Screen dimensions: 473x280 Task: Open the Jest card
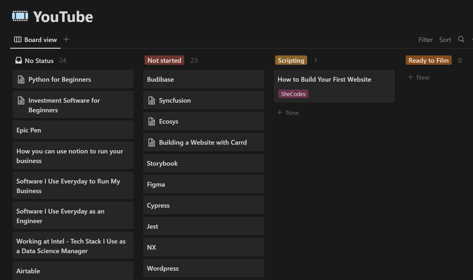(204, 226)
